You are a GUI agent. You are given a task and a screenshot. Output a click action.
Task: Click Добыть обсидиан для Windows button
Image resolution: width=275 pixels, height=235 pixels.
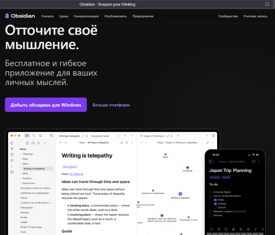[x=46, y=105]
